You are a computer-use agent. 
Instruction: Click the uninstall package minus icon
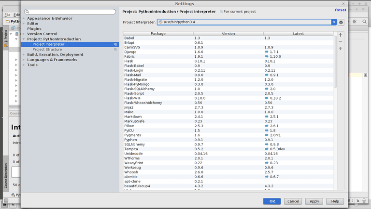point(340,42)
